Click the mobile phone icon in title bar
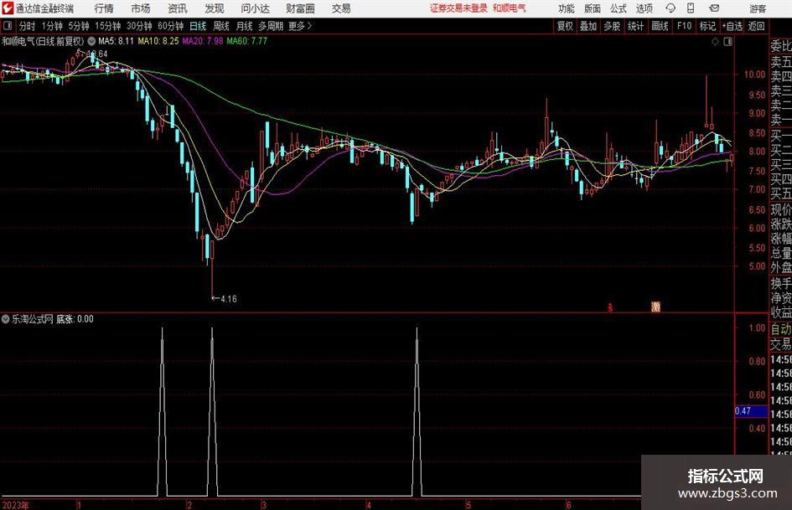Screen dimensions: 792x510 691,8
